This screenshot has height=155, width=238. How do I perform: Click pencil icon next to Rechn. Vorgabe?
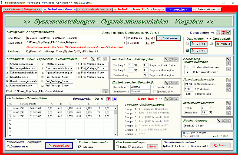pyautogui.click(x=219, y=120)
